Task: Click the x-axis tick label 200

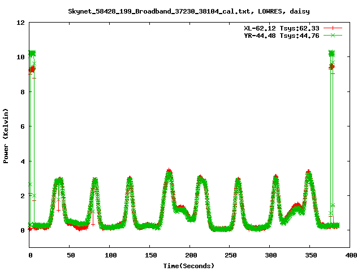Action: point(191,255)
